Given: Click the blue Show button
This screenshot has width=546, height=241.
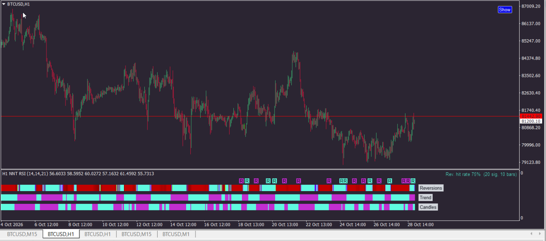Looking at the screenshot, I should (505, 9).
